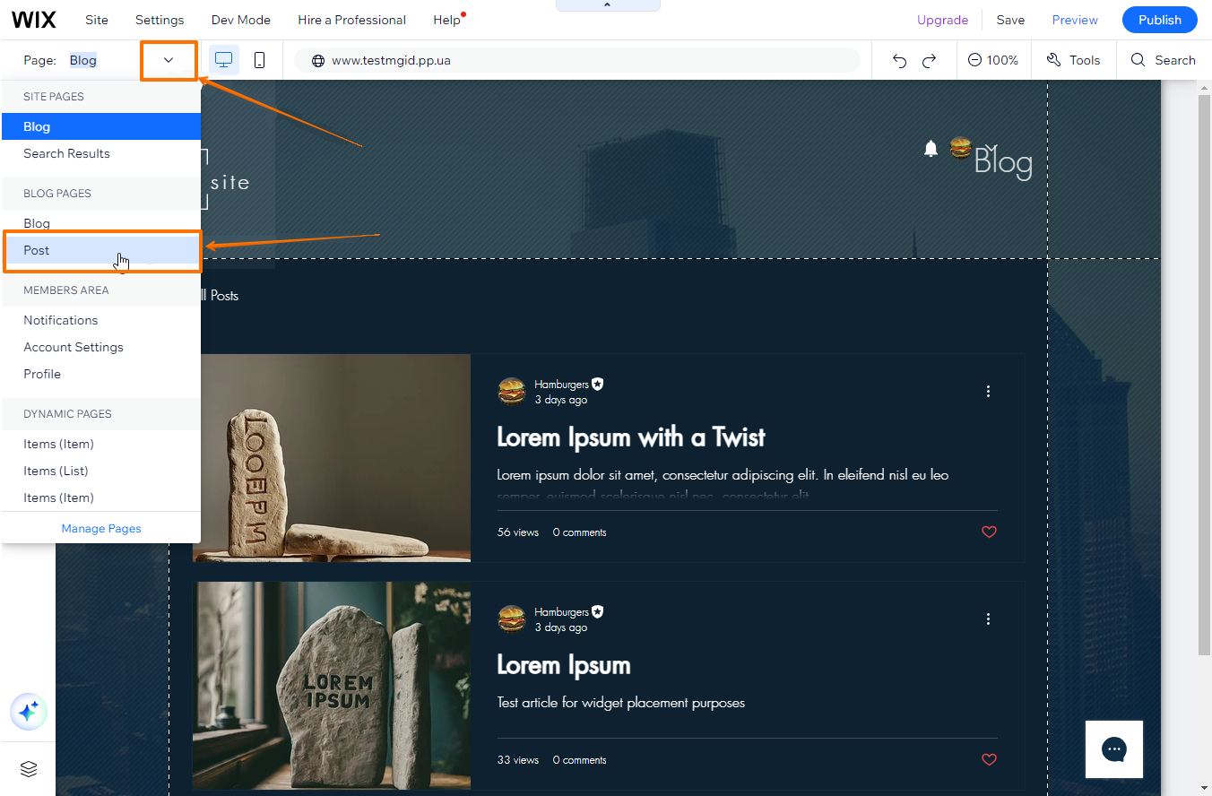Switch to mobile editor view
1212x796 pixels.
point(260,59)
